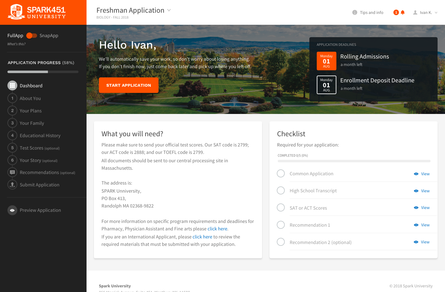Go to the About You step
The height and width of the screenshot is (292, 445).
[x=30, y=98]
